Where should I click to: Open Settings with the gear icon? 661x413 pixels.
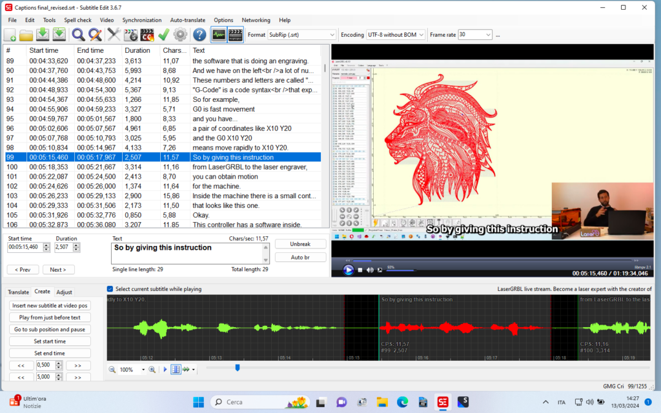[180, 34]
